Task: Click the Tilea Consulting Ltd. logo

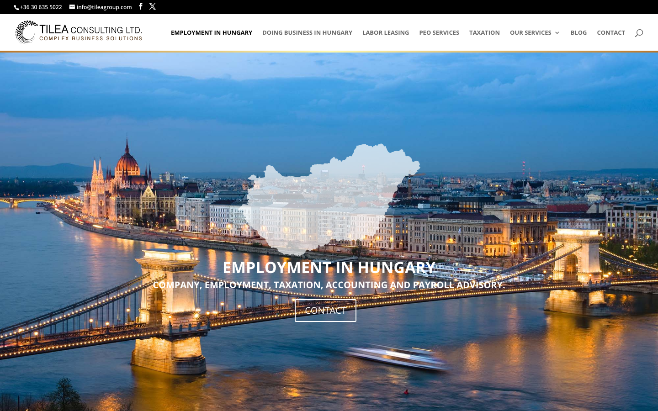Action: [79, 32]
